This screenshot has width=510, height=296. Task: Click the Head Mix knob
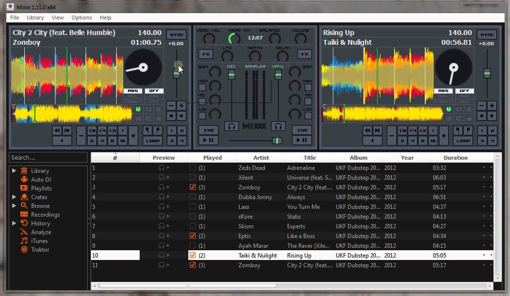[x=235, y=39]
